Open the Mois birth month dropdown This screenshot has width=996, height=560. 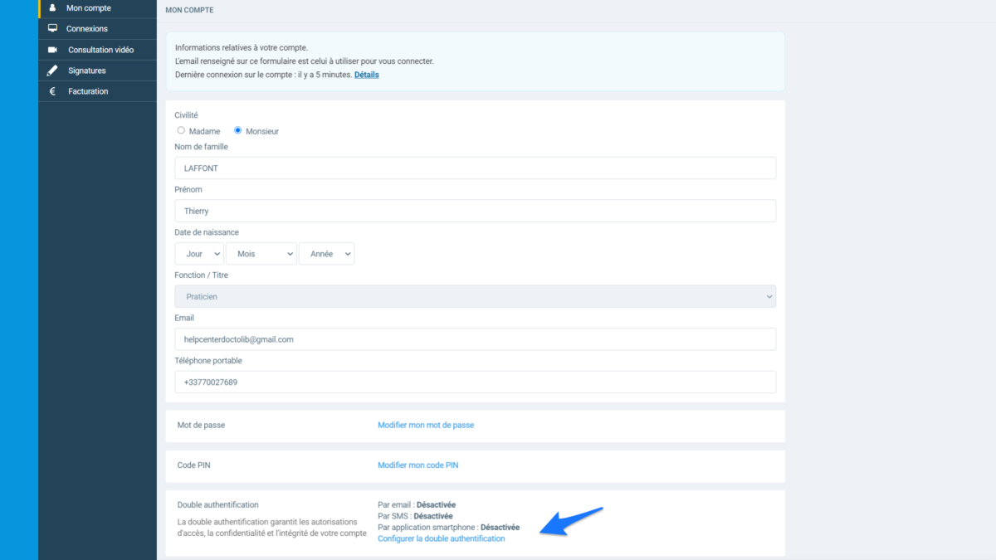261,254
